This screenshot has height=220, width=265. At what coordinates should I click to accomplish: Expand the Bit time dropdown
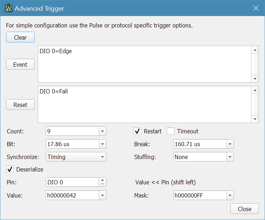pyautogui.click(x=102, y=144)
